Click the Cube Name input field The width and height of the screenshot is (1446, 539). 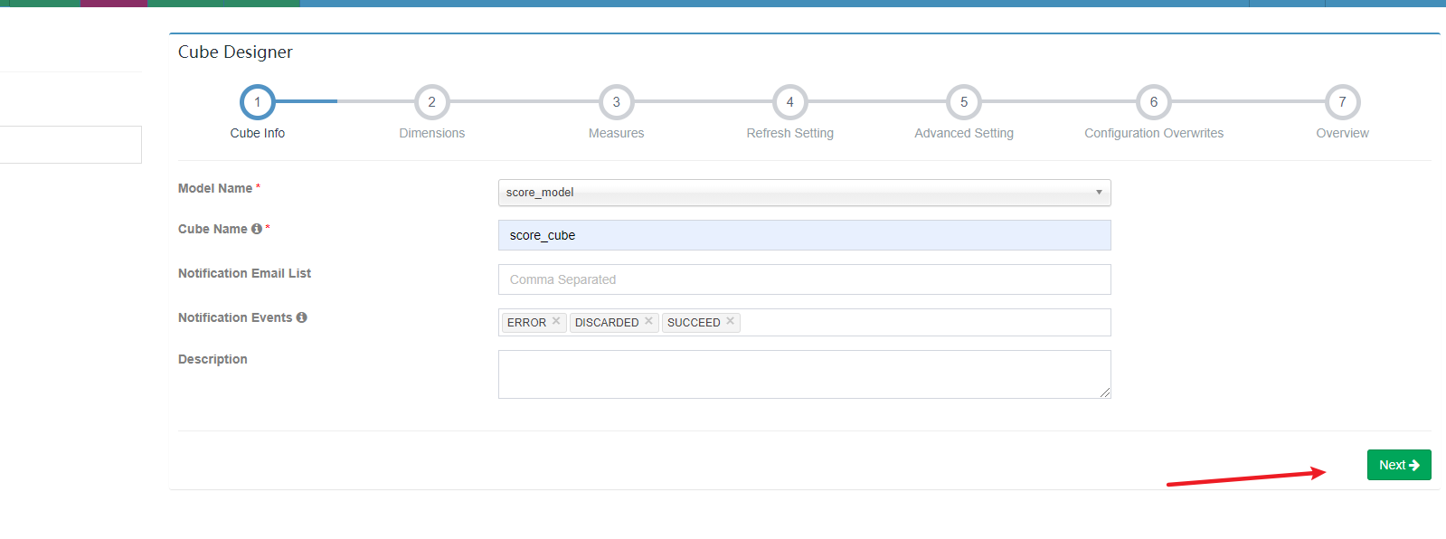pyautogui.click(x=805, y=235)
